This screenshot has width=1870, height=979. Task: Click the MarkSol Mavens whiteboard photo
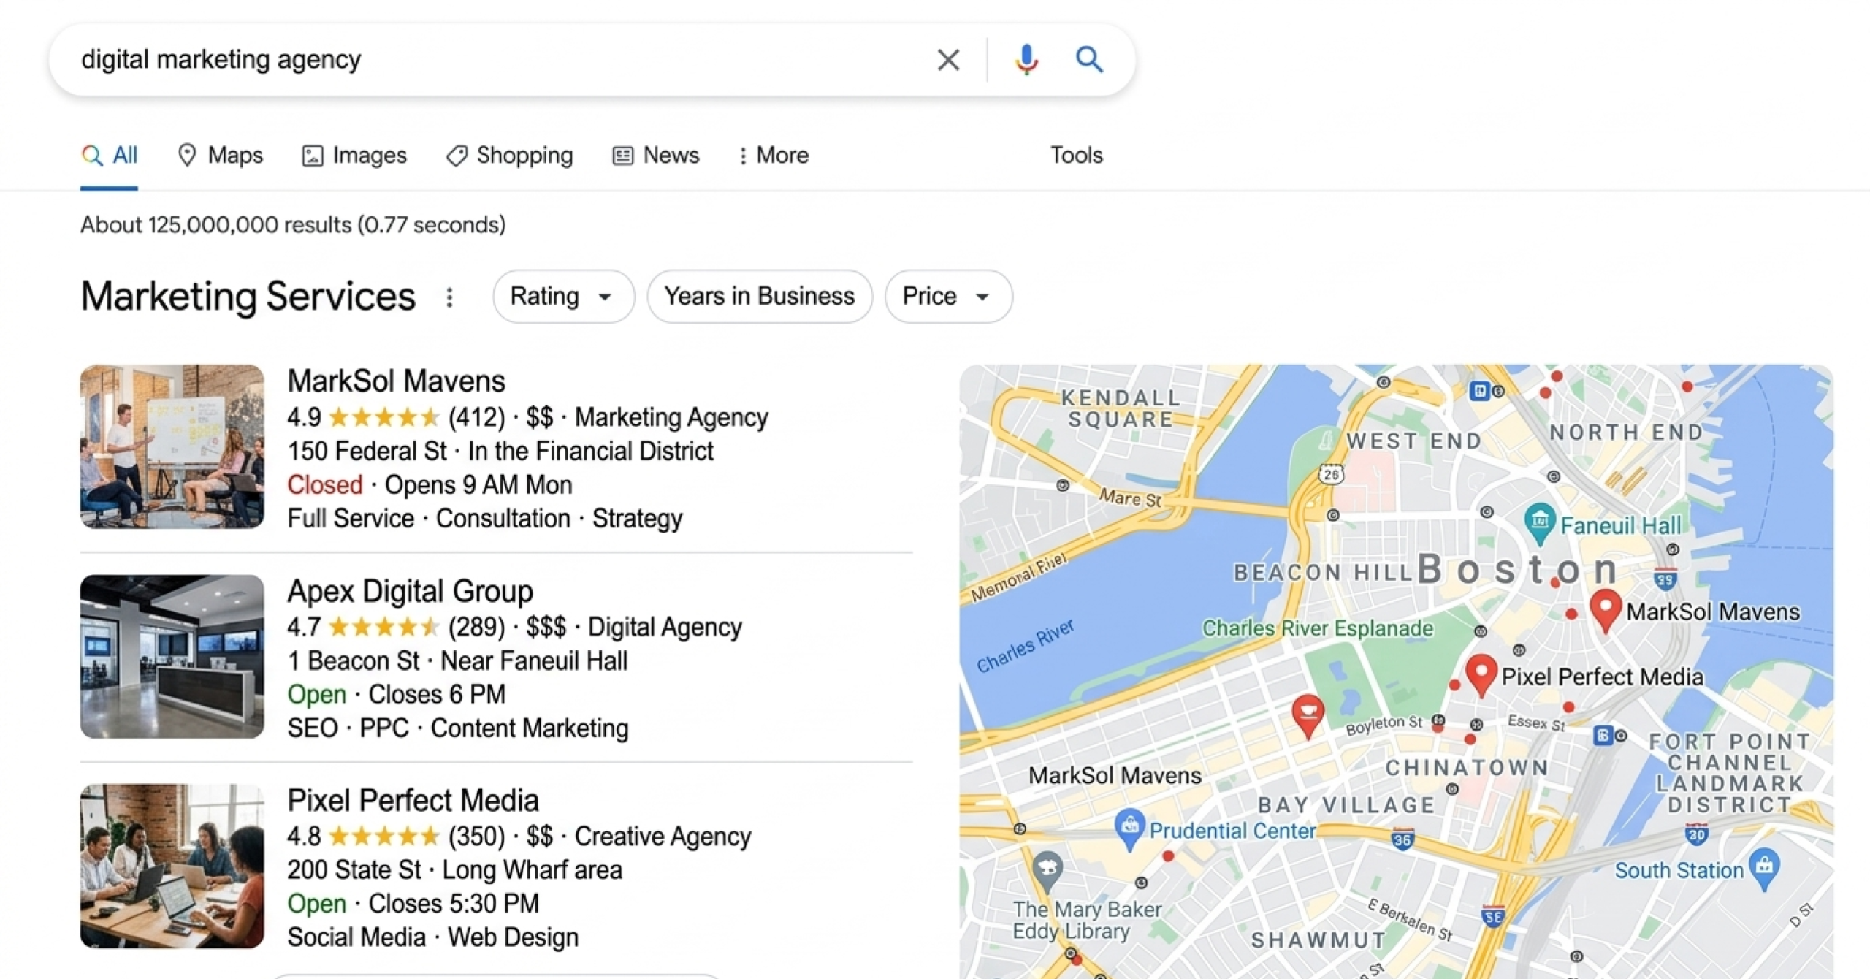coord(172,446)
